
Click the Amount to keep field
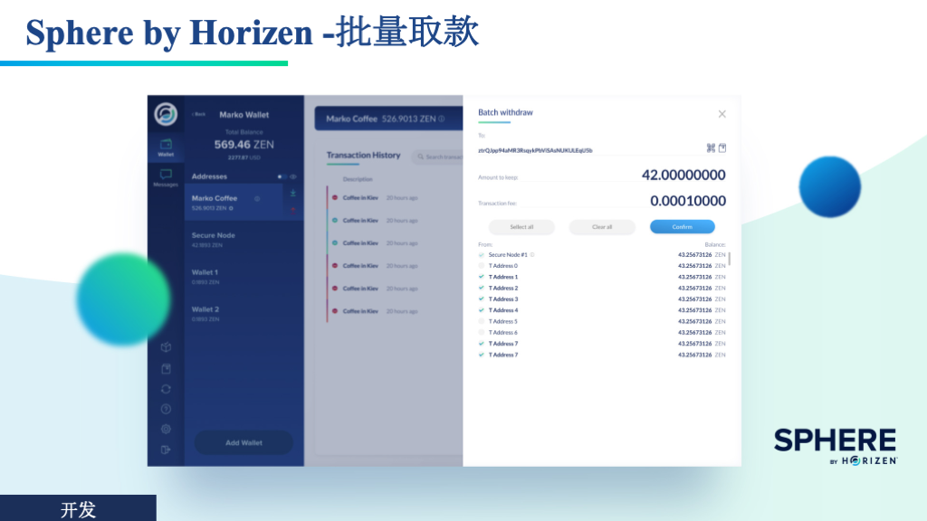602,175
